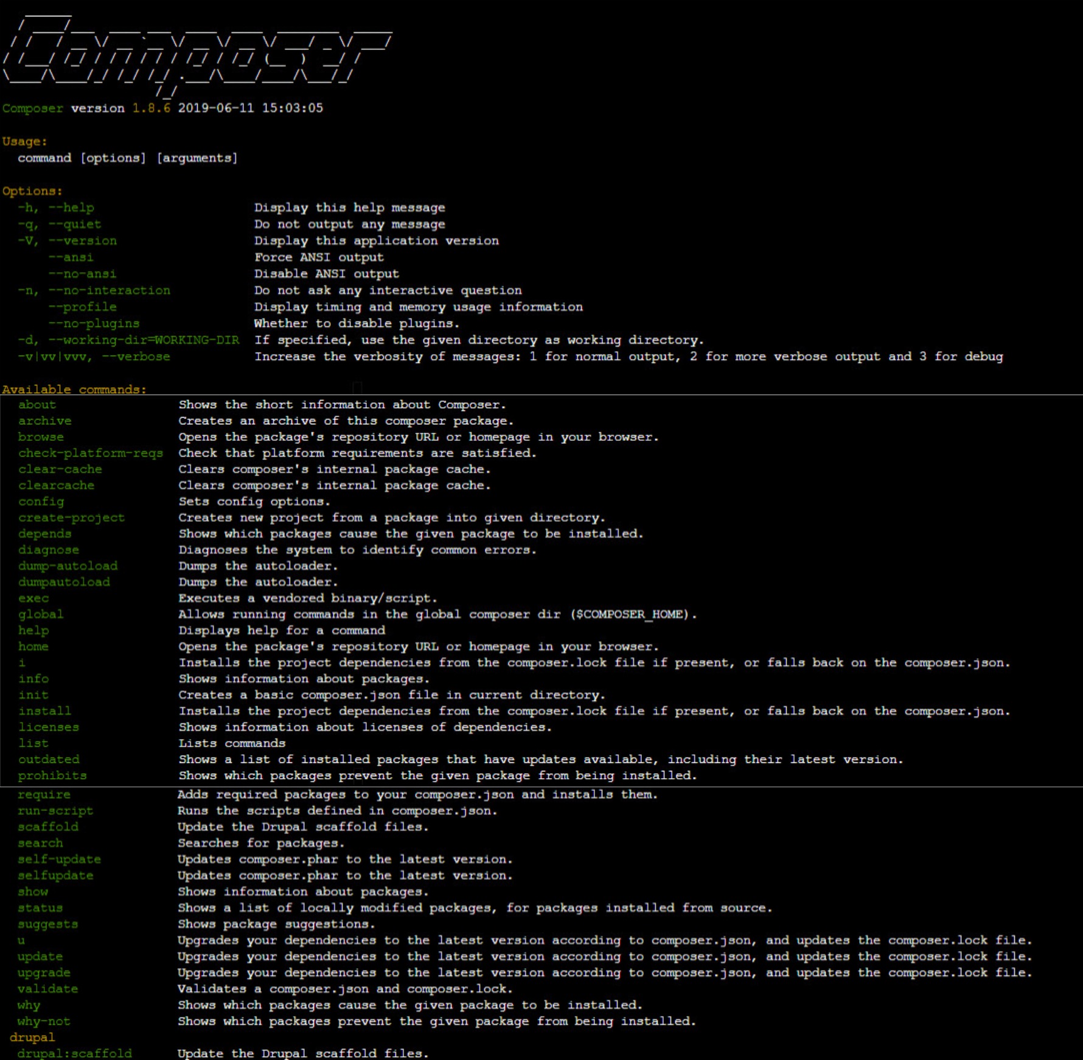
Task: Click the 'install' command name
Action: click(45, 711)
